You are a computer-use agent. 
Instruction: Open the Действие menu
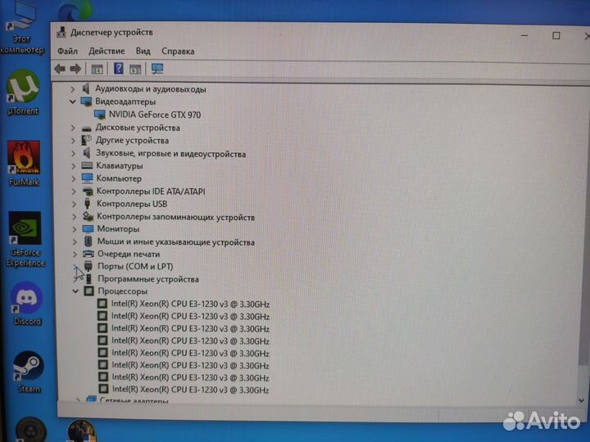click(107, 51)
